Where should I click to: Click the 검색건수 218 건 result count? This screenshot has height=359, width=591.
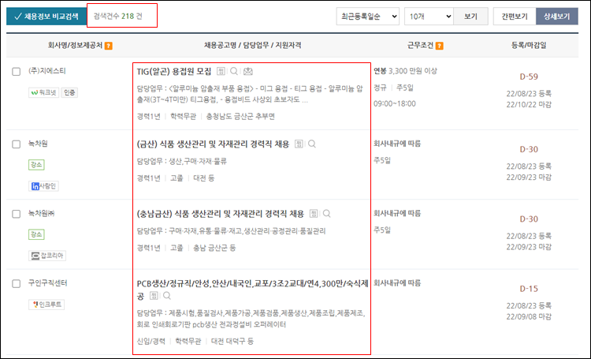click(x=118, y=17)
